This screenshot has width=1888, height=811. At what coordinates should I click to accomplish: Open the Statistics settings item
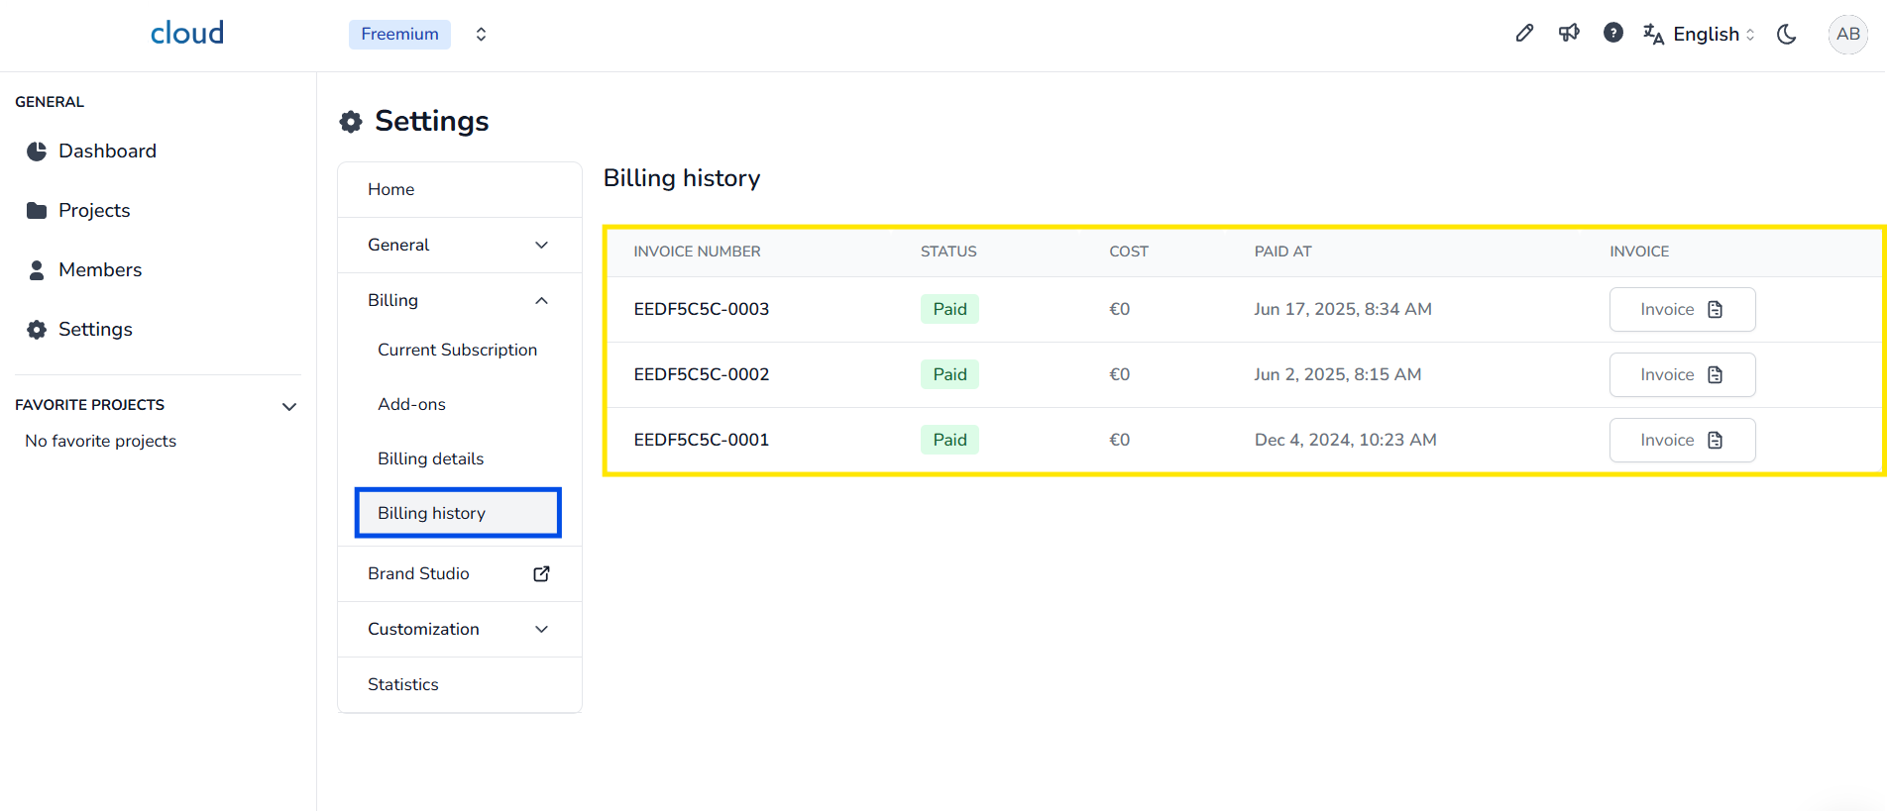(403, 685)
